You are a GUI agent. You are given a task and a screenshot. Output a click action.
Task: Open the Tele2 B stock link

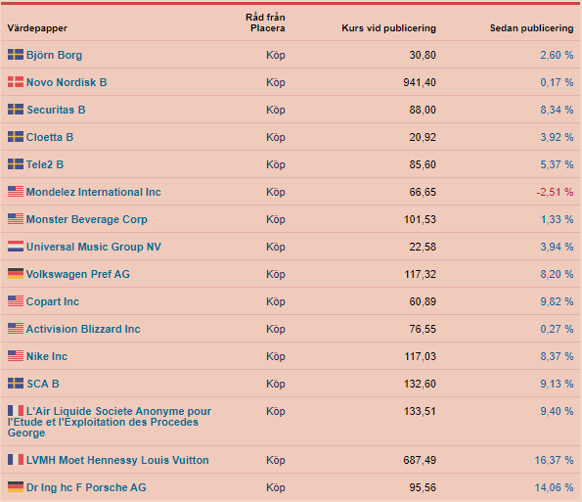point(45,164)
